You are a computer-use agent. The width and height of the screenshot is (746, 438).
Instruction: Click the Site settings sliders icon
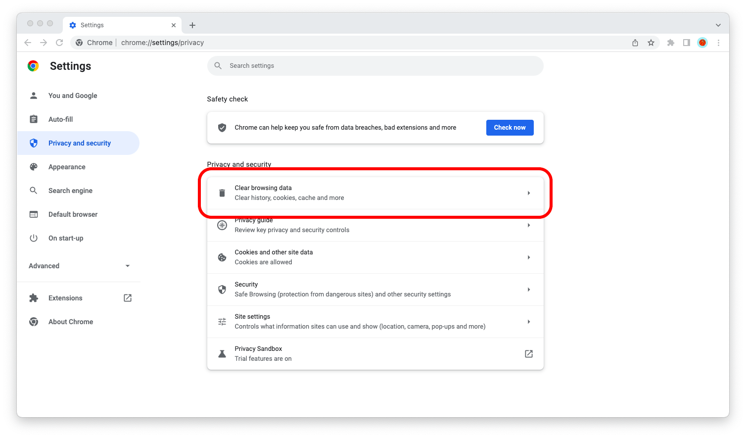(222, 321)
